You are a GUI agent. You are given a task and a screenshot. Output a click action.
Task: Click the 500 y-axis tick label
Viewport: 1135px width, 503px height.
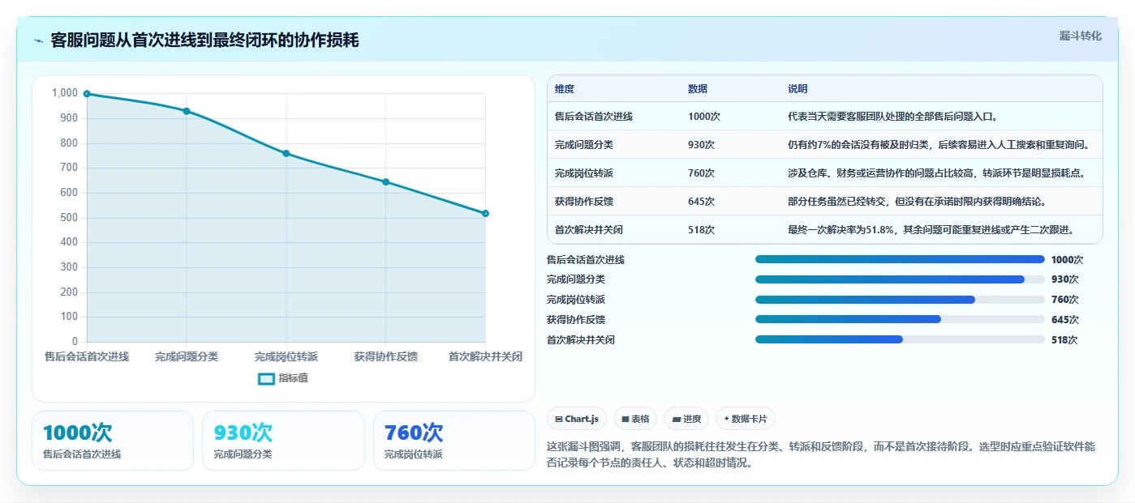click(x=69, y=217)
